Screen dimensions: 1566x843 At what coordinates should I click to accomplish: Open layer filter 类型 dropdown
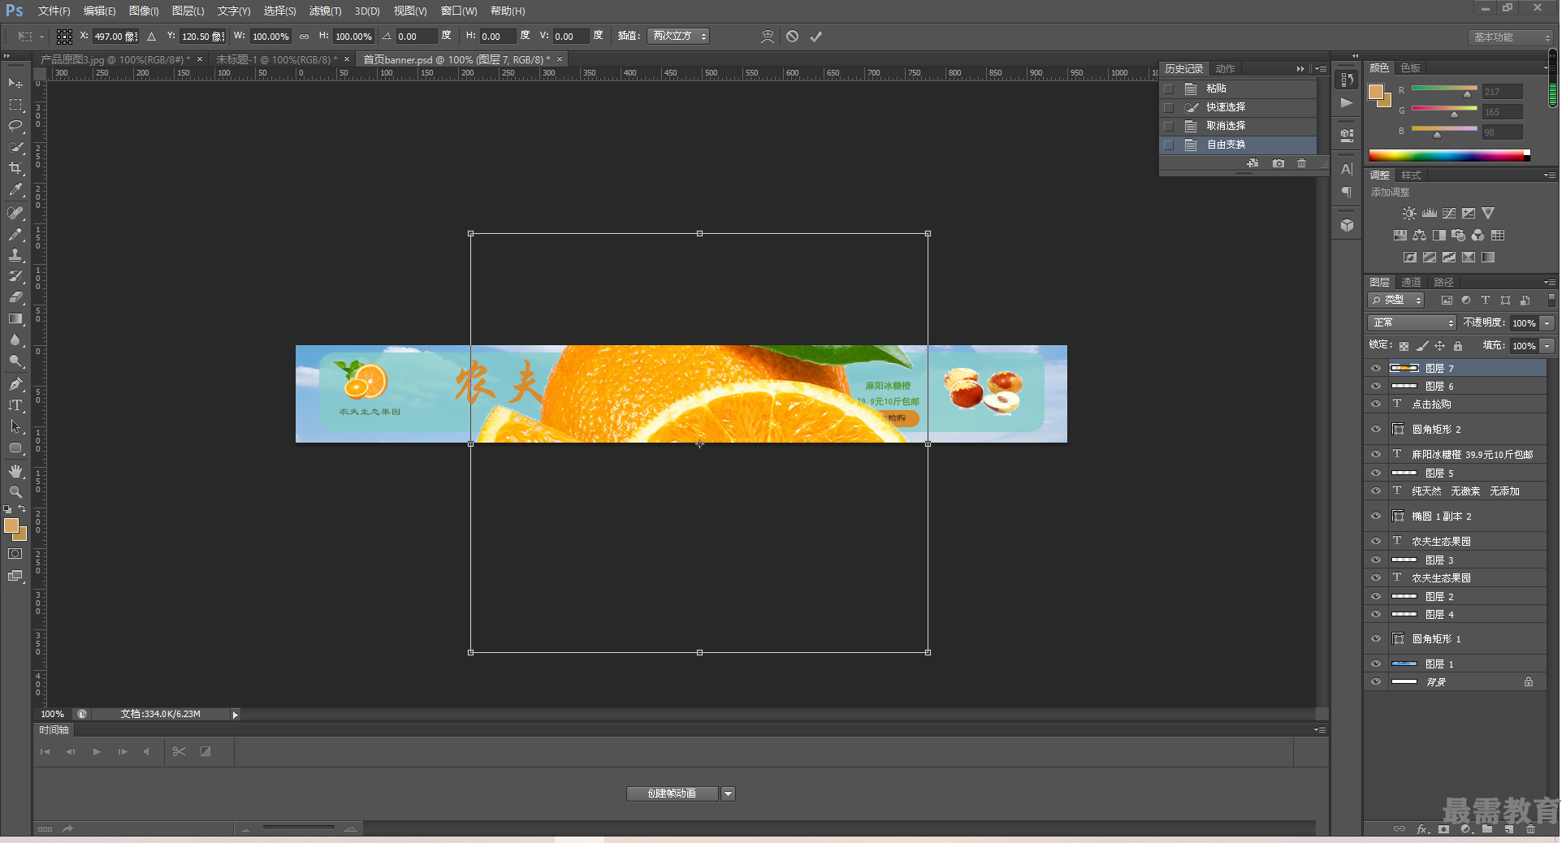[1396, 300]
